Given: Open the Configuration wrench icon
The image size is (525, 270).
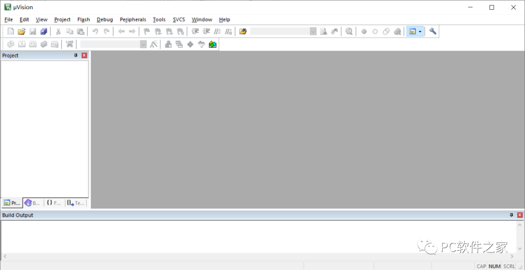Looking at the screenshot, I should point(433,32).
